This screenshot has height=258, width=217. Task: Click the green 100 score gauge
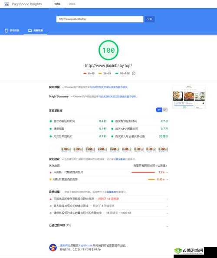tap(108, 50)
